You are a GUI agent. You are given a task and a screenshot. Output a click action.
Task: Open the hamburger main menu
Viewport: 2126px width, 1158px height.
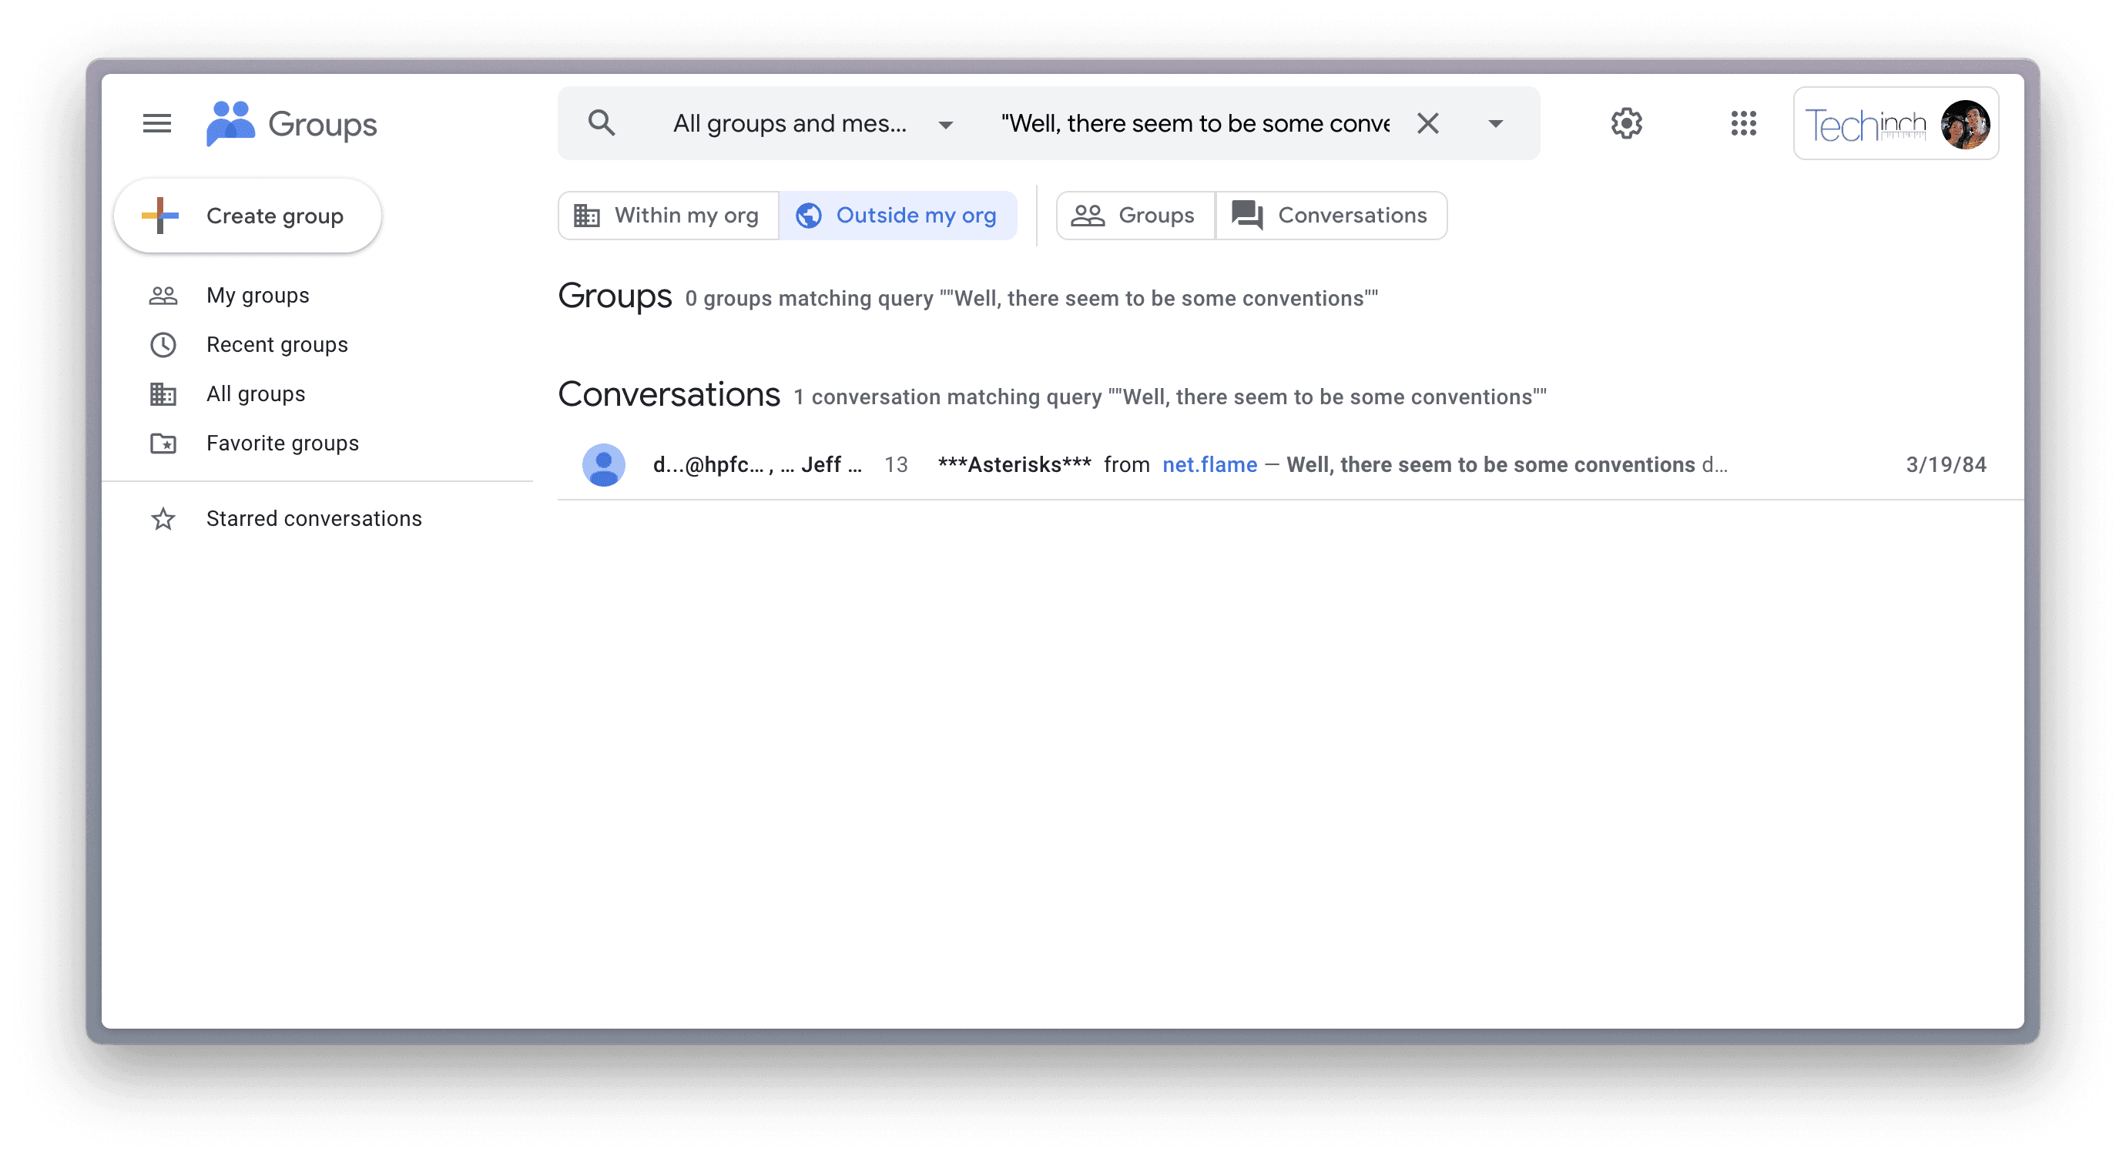(x=157, y=124)
